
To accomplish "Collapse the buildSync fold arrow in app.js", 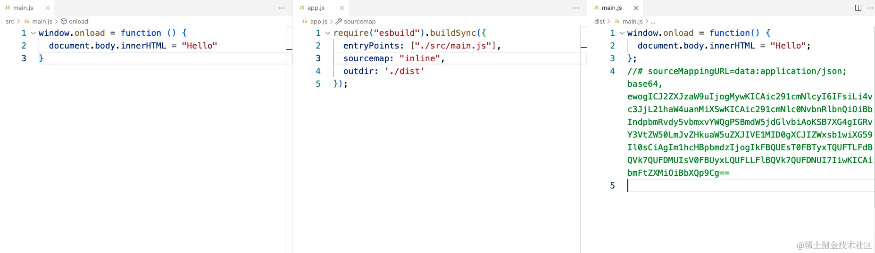I will (328, 33).
